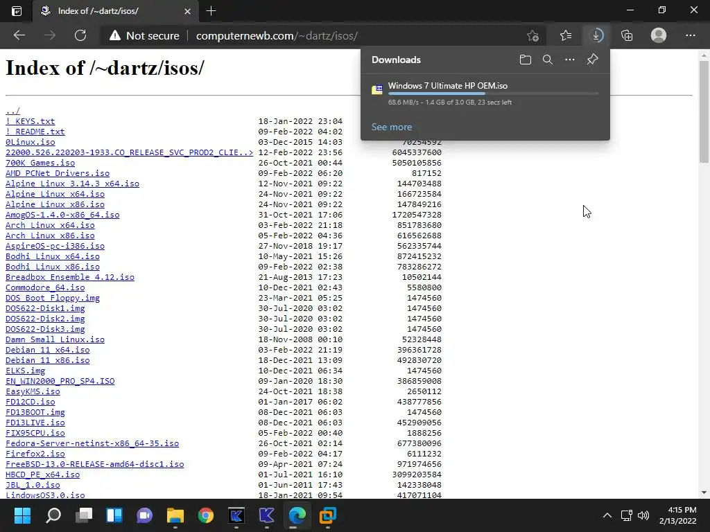Viewport: 710px width, 532px height.
Task: Open the parent directory ../ link
Action: [12, 111]
